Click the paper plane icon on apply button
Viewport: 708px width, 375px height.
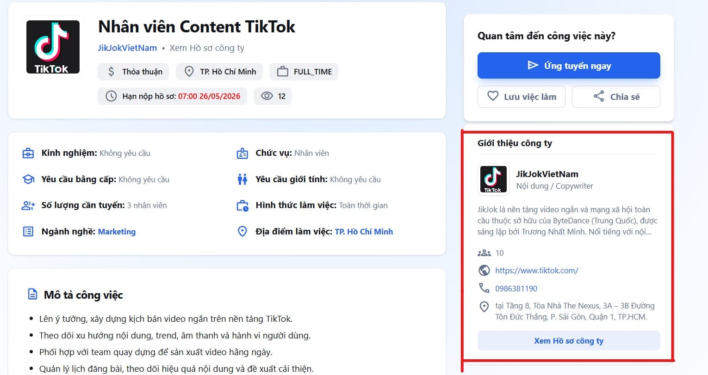pos(533,65)
